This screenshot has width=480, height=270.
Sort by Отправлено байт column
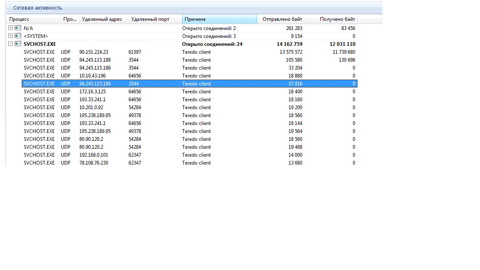coord(281,19)
